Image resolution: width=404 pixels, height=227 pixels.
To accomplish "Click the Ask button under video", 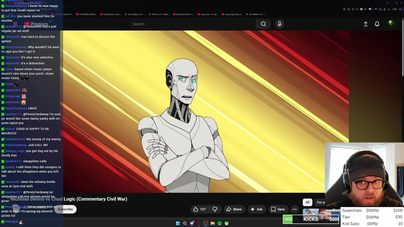I will coord(256,209).
